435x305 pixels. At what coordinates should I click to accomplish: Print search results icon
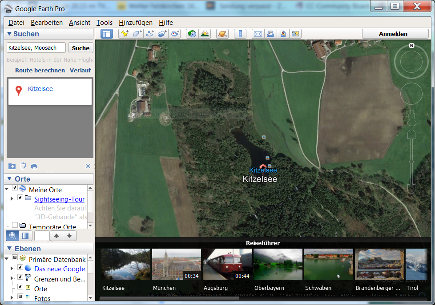34,166
